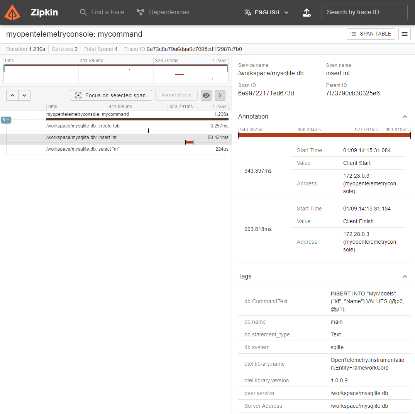Screen dimensions: 415x414
Task: Click the db.statement_type Text value
Action: (x=335, y=334)
